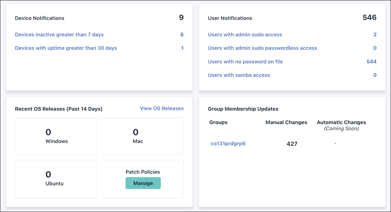
Task: Open the View OS Releases page
Action: click(162, 108)
